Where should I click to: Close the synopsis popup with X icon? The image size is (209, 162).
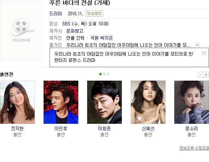pyautogui.click(x=204, y=53)
